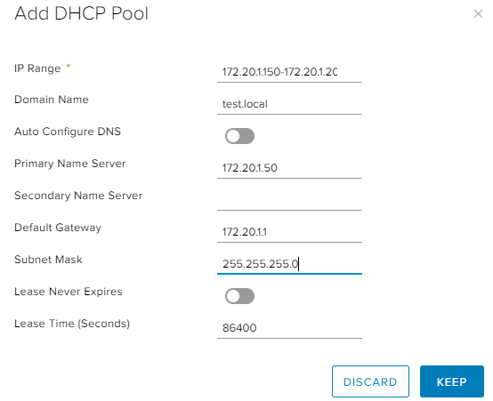The image size is (493, 401).
Task: Click the Auto Configure DNS label
Action: [68, 132]
